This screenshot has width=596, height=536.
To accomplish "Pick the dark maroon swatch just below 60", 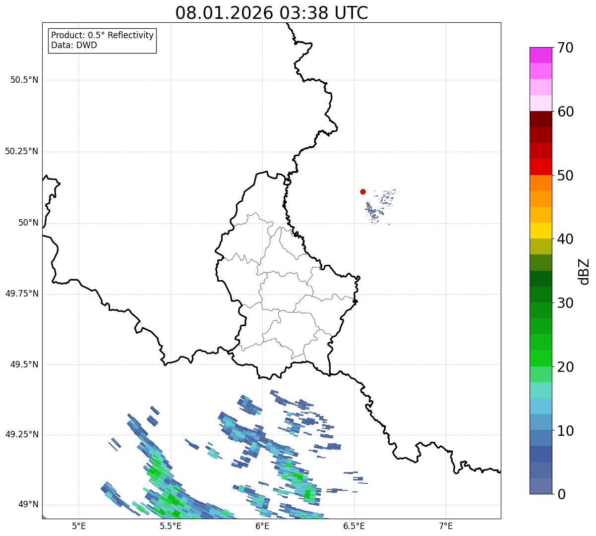I will 541,119.
